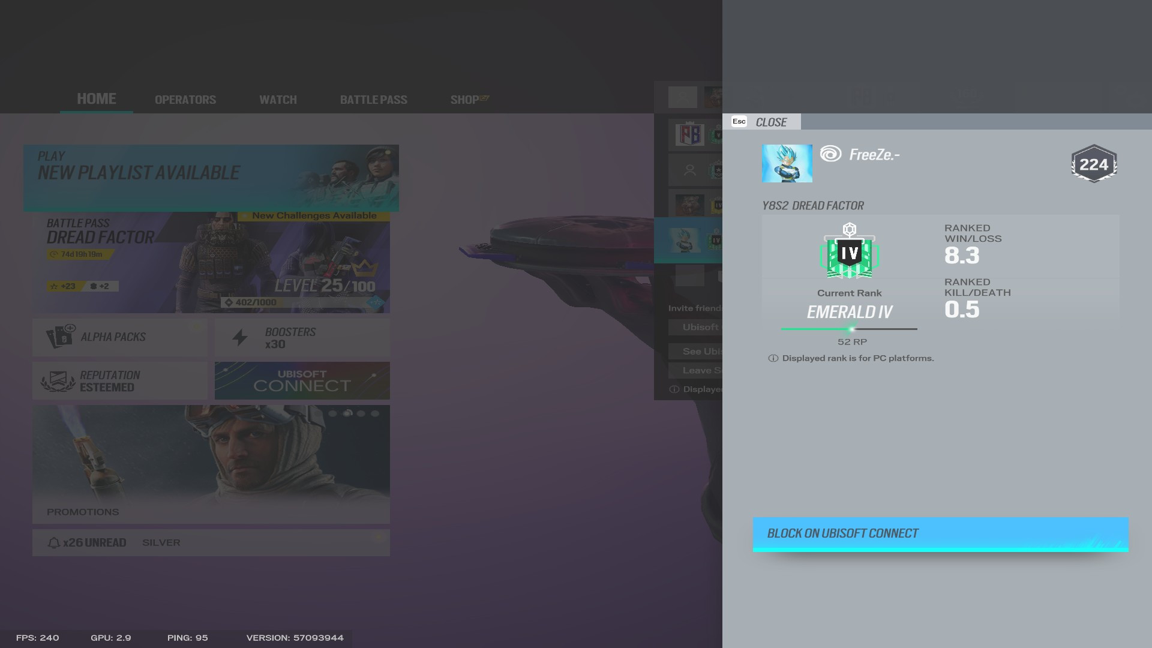1152x648 pixels.
Task: Open the Ubisoft Connect tile
Action: (302, 380)
